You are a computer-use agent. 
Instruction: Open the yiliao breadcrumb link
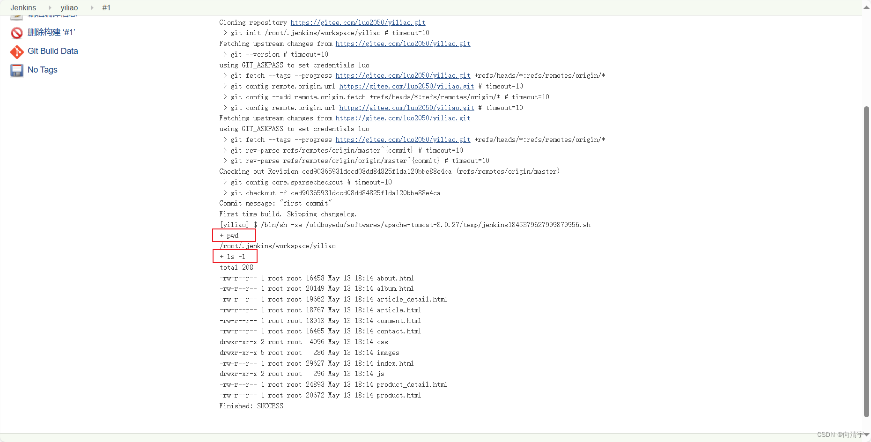[x=69, y=7]
